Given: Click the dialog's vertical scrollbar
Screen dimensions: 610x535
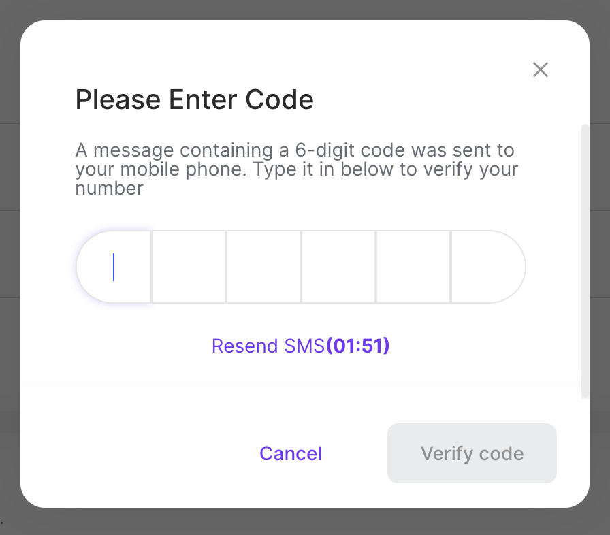Looking at the screenshot, I should [585, 259].
